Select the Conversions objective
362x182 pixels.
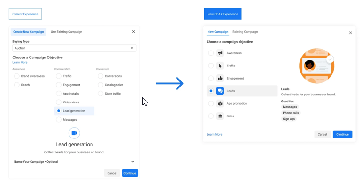pyautogui.click(x=100, y=76)
